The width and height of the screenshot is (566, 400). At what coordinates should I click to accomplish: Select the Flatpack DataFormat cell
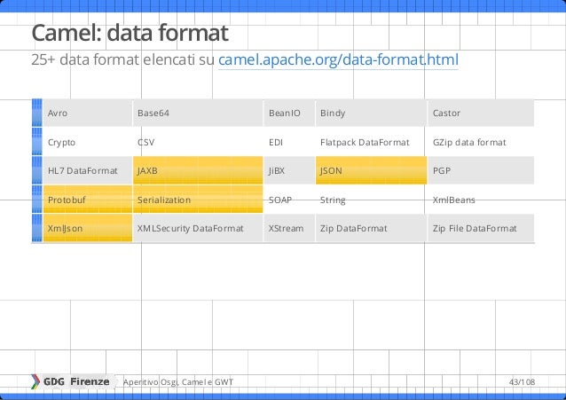coord(372,142)
